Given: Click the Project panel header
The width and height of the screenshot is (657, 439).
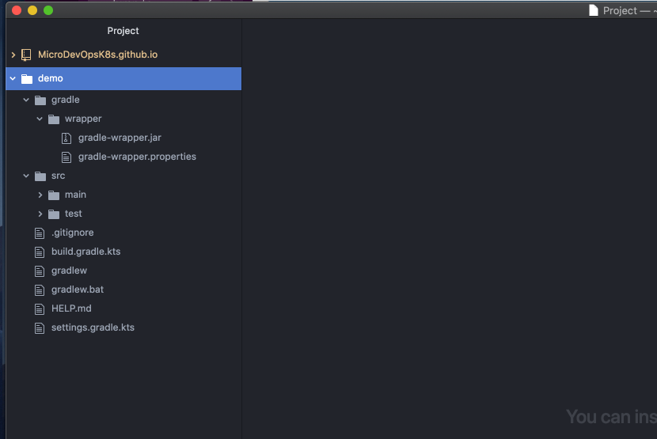Looking at the screenshot, I should click(x=123, y=31).
